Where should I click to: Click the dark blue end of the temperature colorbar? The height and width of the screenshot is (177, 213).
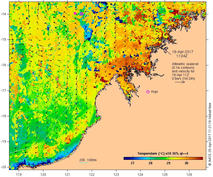[126, 158]
